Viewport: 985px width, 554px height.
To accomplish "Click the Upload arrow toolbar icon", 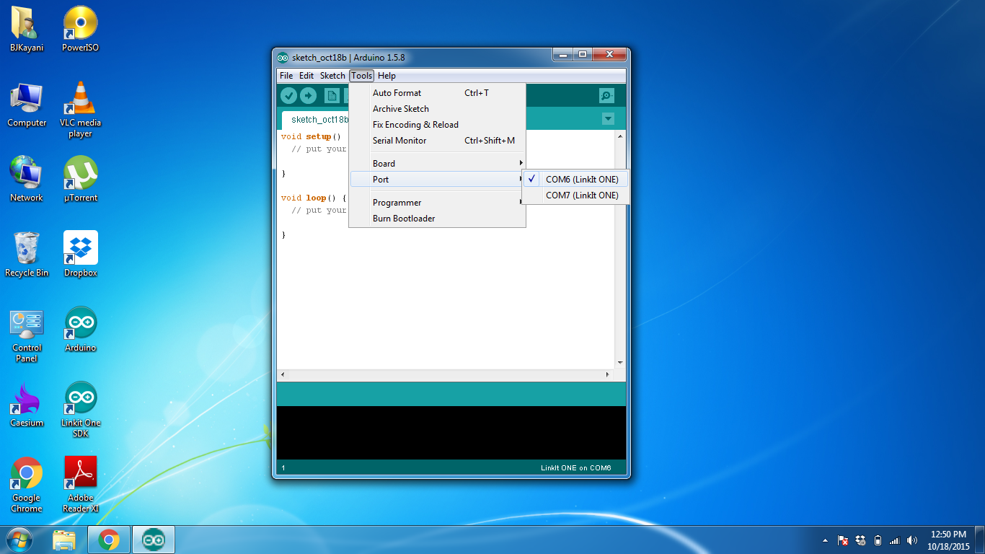I will (x=308, y=96).
